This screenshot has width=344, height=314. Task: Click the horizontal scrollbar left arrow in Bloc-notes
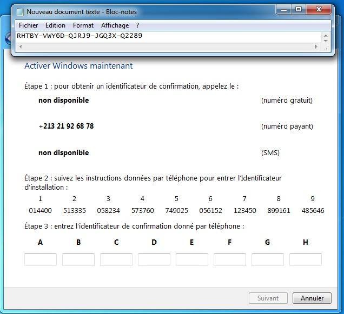[x=21, y=46]
